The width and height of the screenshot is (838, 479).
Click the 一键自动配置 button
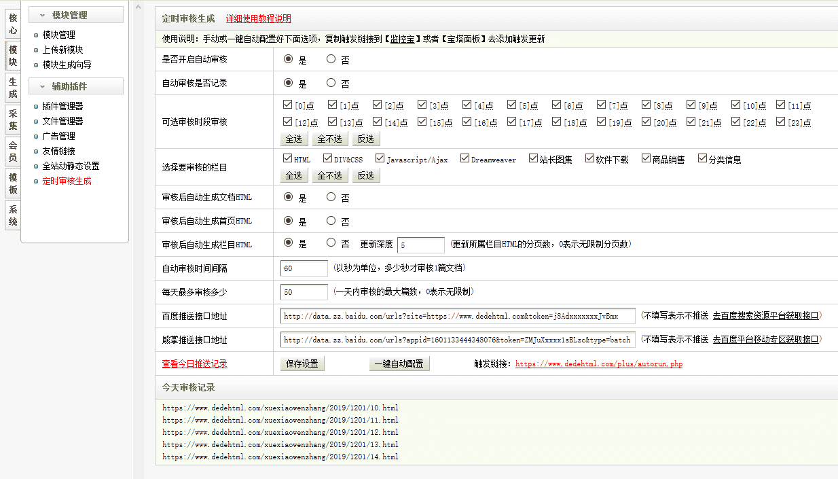click(x=399, y=363)
